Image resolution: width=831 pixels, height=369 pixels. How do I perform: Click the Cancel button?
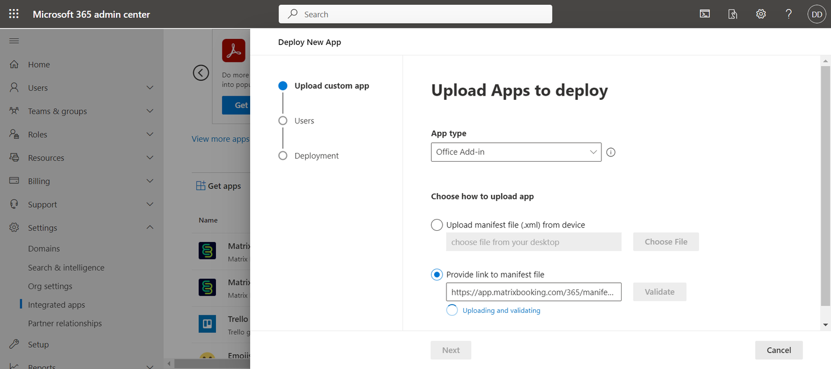coord(778,350)
